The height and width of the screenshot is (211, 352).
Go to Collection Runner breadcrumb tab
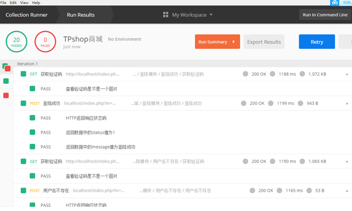pos(26,15)
